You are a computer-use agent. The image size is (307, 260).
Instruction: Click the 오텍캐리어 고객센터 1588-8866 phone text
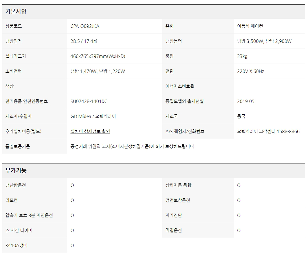tap(268, 132)
